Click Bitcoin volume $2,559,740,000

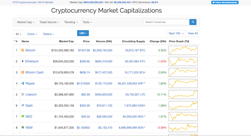point(103,50)
